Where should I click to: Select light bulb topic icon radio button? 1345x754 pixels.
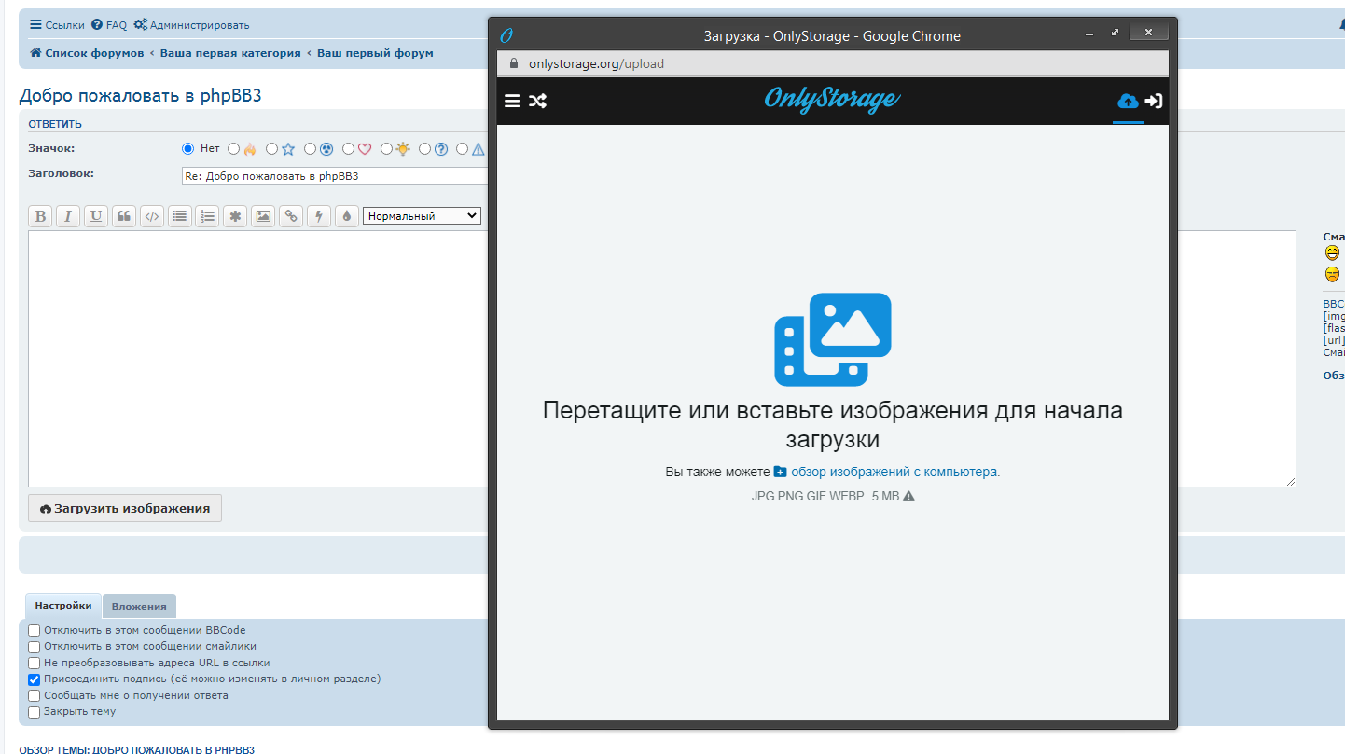pyautogui.click(x=387, y=148)
